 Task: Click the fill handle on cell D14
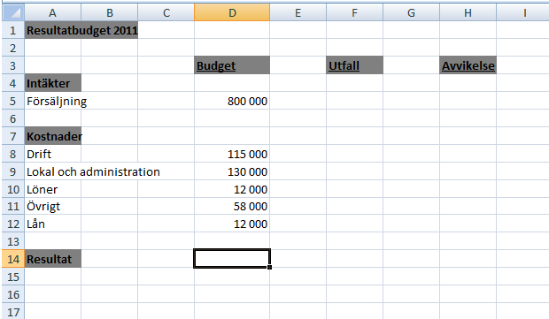click(269, 267)
